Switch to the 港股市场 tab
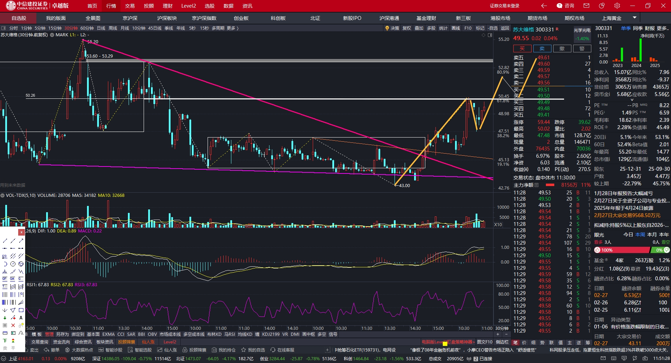Viewport: 671px width, 363px height. (500, 18)
